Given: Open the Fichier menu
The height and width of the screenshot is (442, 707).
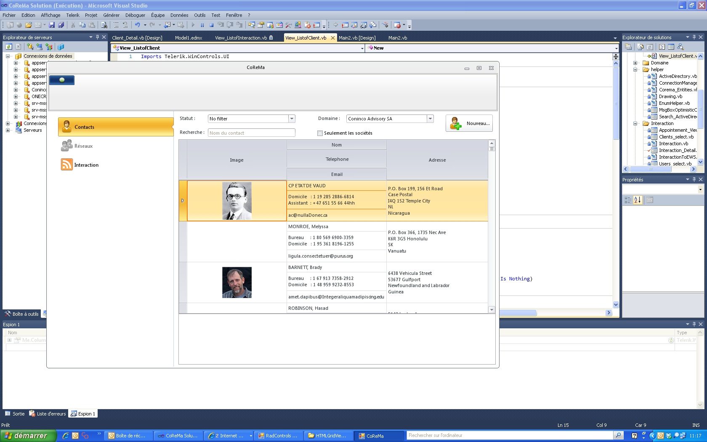Looking at the screenshot, I should [x=9, y=15].
